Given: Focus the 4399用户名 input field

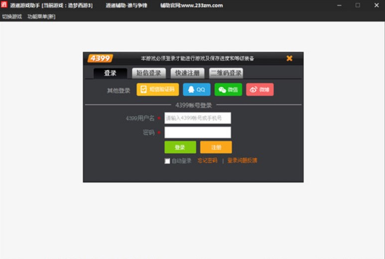Looking at the screenshot, I should click(x=198, y=118).
